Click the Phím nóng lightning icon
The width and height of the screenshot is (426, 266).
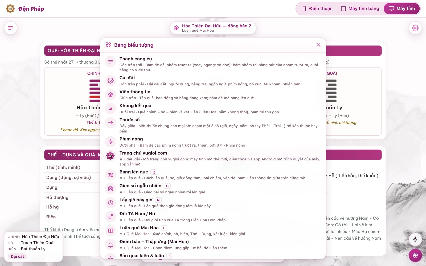pyautogui.click(x=110, y=142)
